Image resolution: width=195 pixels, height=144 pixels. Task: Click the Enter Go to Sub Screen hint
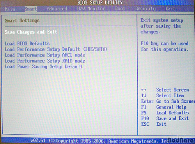coord(168,101)
